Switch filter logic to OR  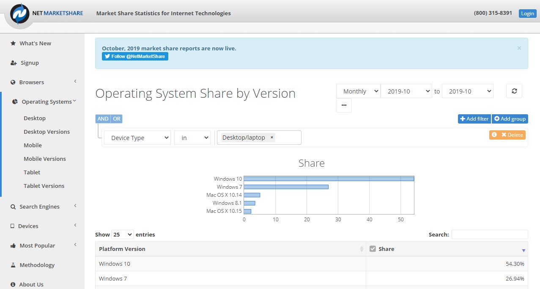pos(117,119)
